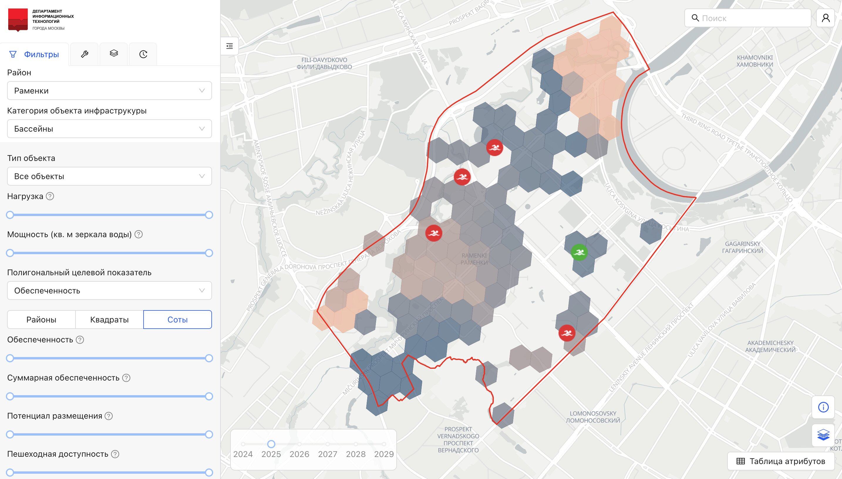Click the left handle of Нагрузка slider
This screenshot has width=842, height=479.
(10, 215)
